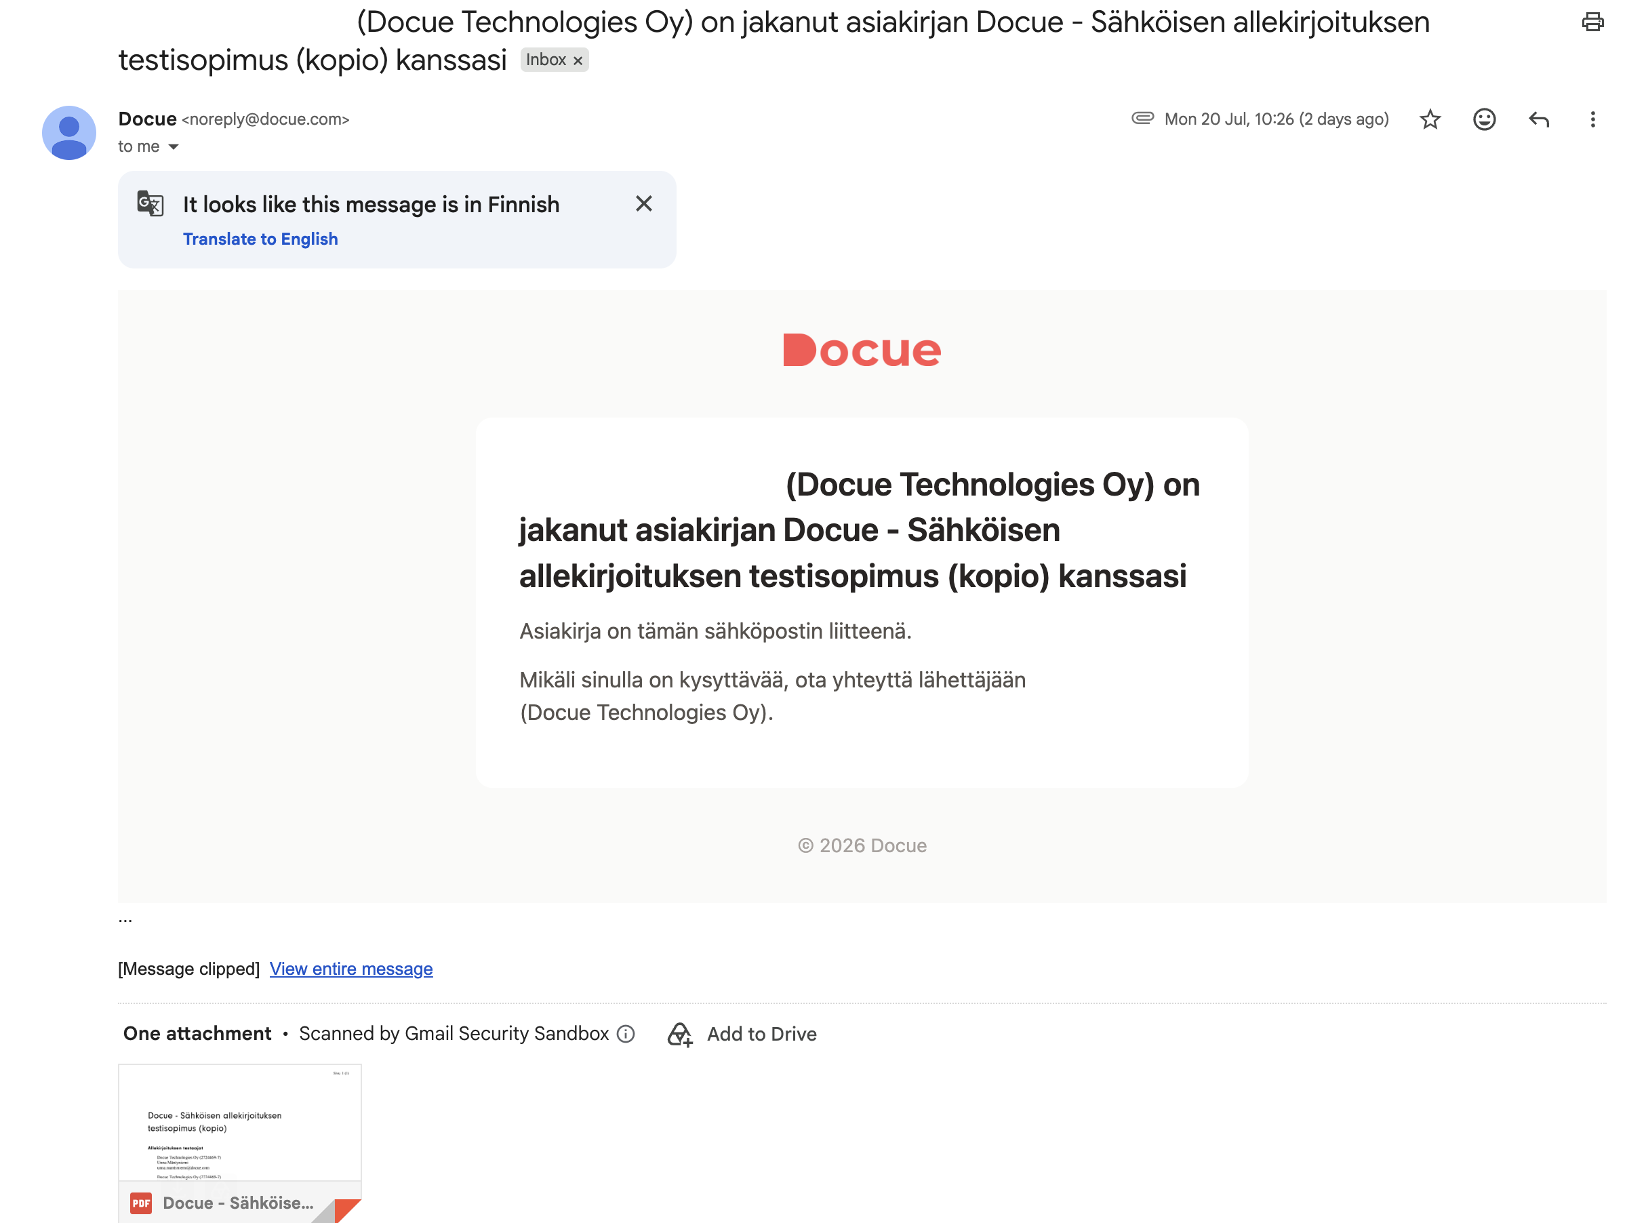Click the date 'Mon 20 Jul, 10:26'
Viewport: 1627px width, 1223px height.
(1229, 119)
